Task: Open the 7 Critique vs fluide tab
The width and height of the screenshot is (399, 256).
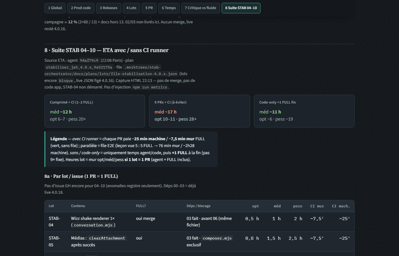Action: click(x=201, y=8)
